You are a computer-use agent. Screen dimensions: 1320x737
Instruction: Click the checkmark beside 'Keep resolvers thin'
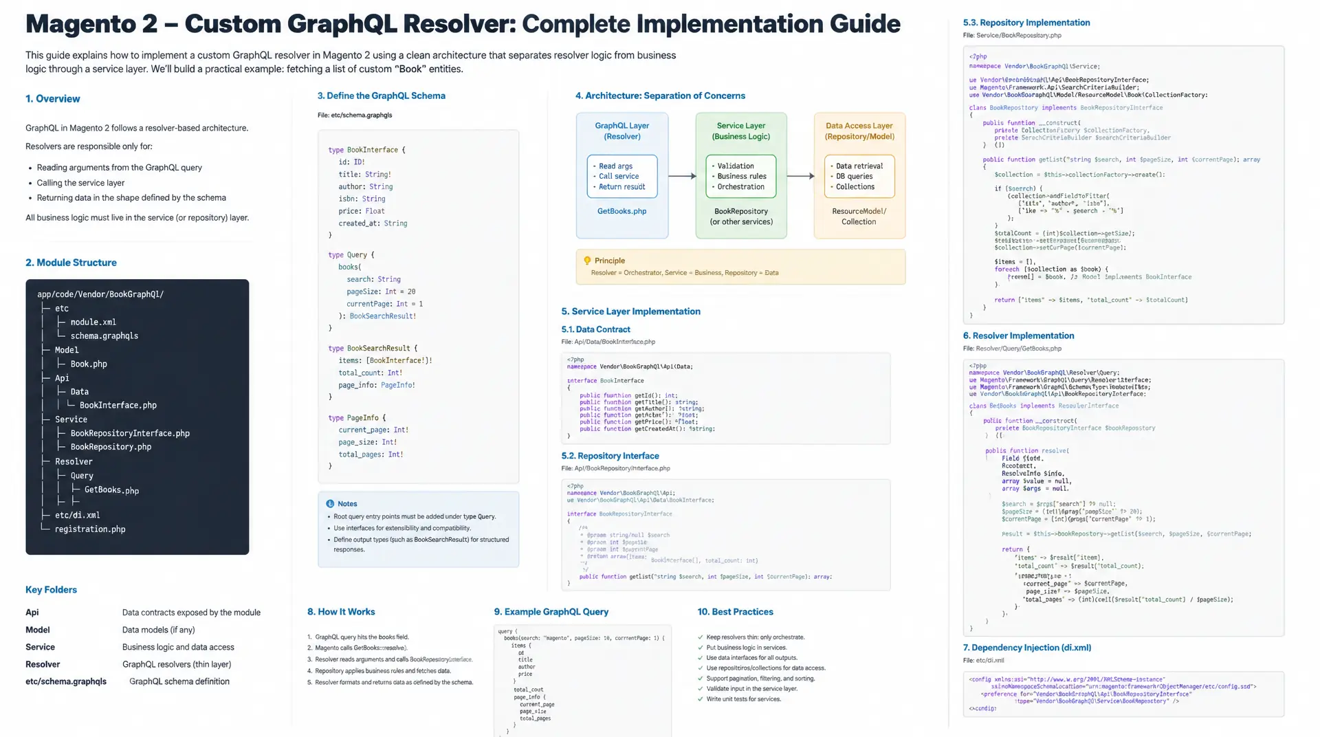click(x=701, y=637)
